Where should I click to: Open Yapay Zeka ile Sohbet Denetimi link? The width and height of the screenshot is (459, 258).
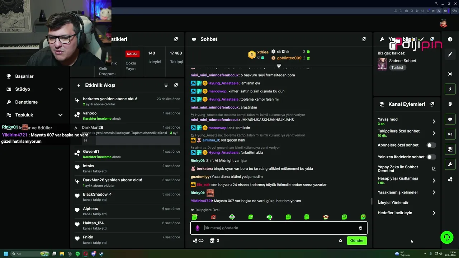407,169
